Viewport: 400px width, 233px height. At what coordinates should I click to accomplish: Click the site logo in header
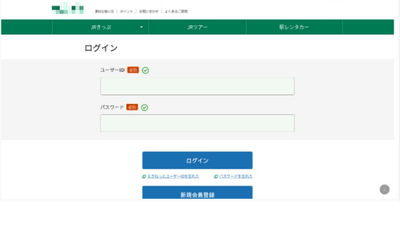[67, 8]
